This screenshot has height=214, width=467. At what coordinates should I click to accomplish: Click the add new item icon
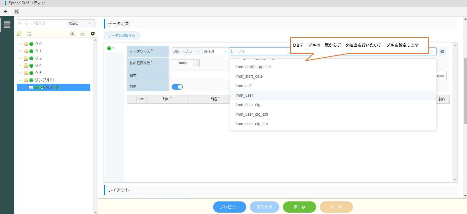pyautogui.click(x=29, y=34)
